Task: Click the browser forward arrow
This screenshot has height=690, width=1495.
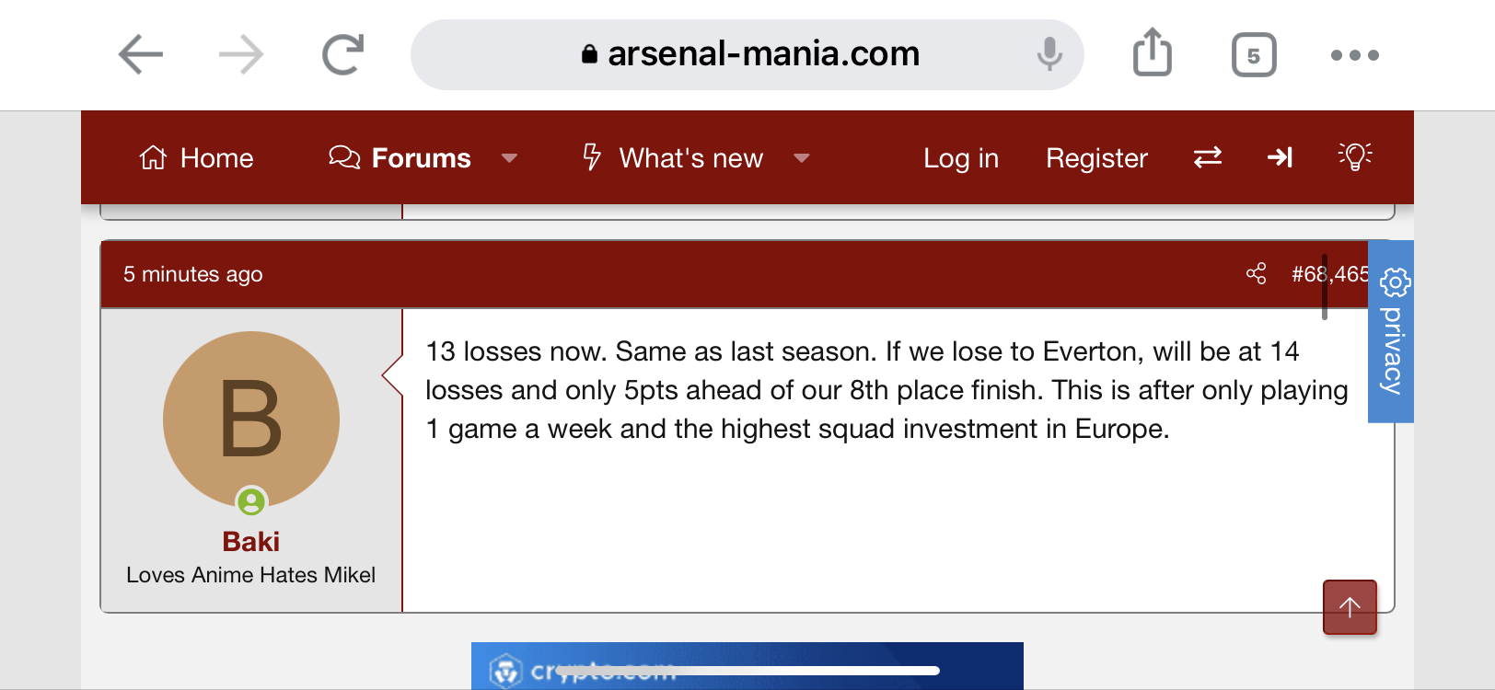Action: [x=241, y=54]
